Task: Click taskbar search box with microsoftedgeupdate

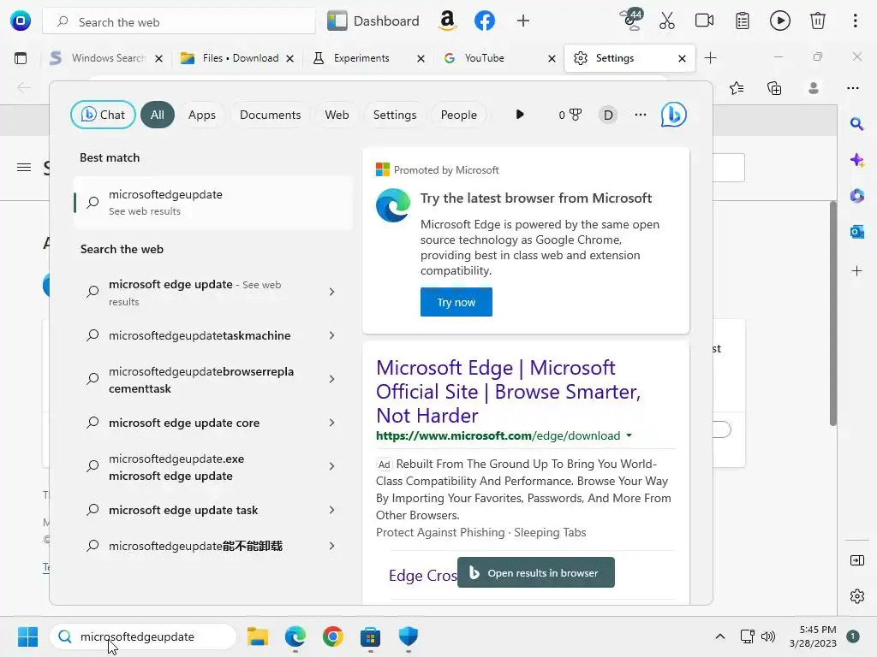Action: [143, 636]
